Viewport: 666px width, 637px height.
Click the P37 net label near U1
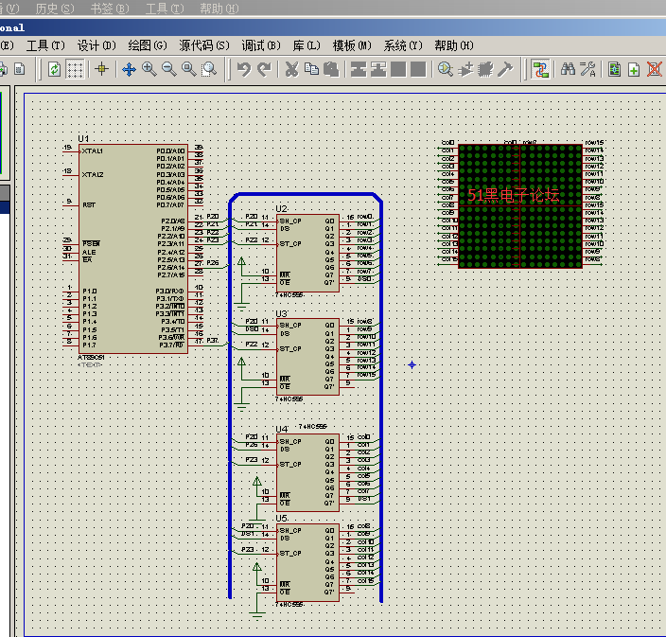coord(212,341)
